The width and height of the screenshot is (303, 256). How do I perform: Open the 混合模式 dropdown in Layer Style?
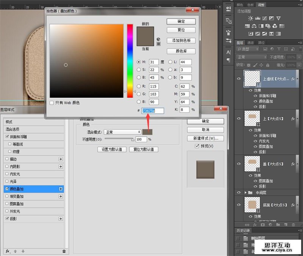coord(122,132)
